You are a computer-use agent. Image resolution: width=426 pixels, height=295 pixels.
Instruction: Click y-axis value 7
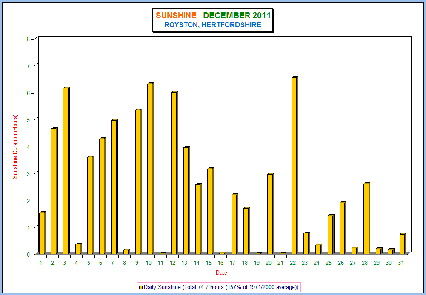coord(28,66)
